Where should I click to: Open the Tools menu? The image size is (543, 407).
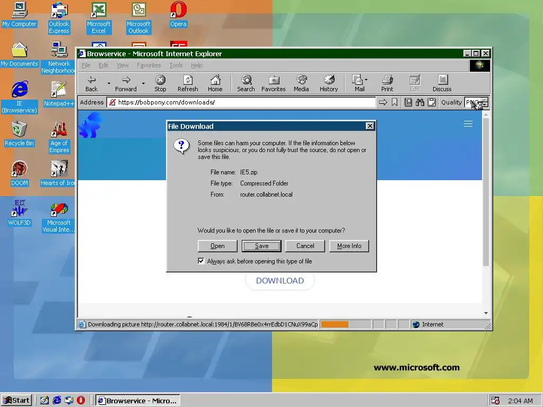click(x=176, y=65)
